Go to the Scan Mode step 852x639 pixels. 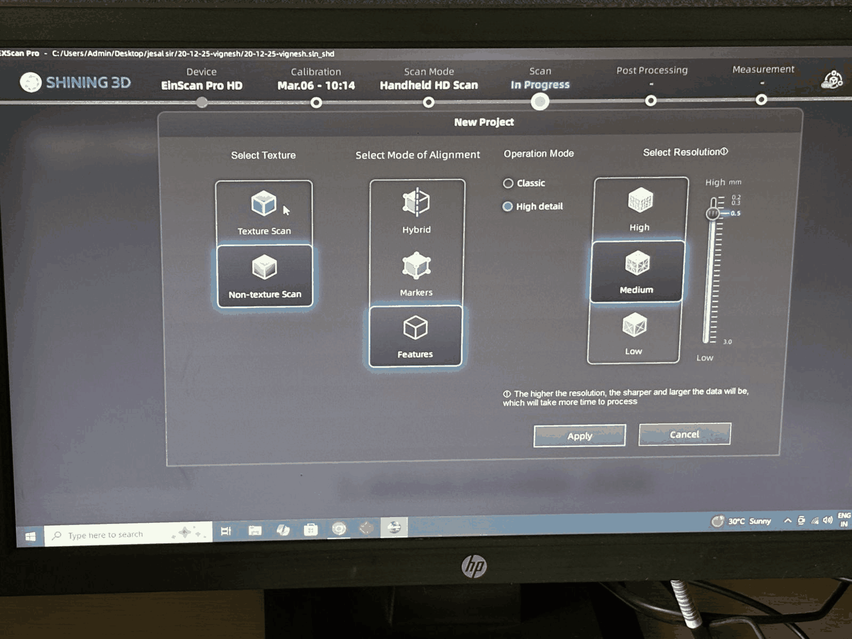429,102
